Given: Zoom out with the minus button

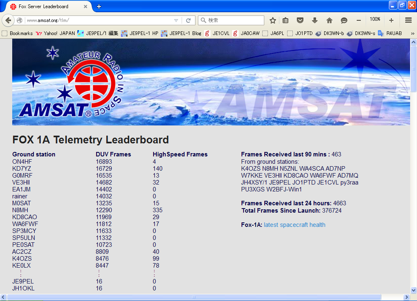Looking at the screenshot, I should [359, 20].
